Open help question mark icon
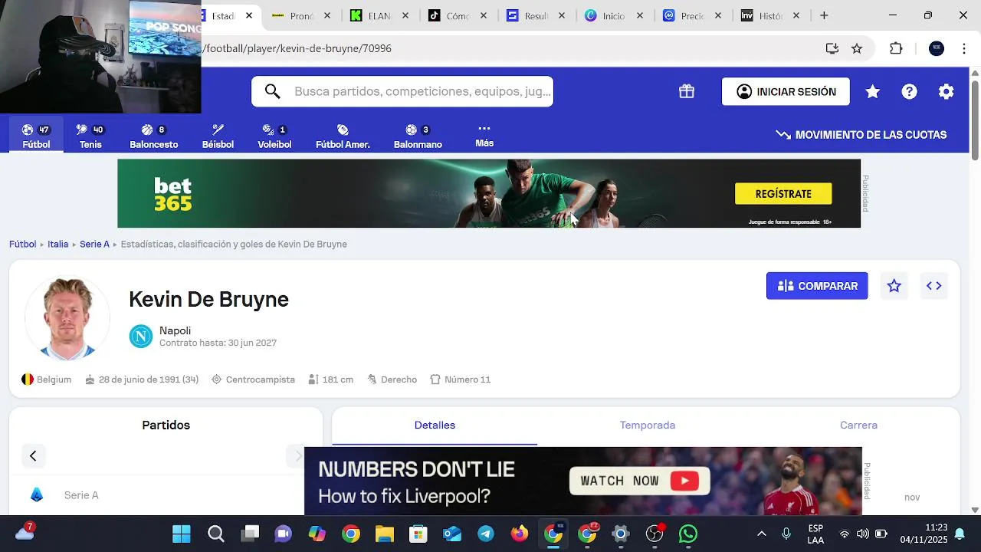Screen dimensions: 981x552 (x=909, y=92)
